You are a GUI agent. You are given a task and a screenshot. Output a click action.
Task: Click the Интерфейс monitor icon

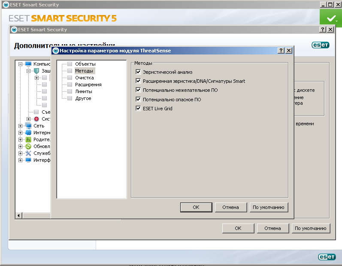28,160
